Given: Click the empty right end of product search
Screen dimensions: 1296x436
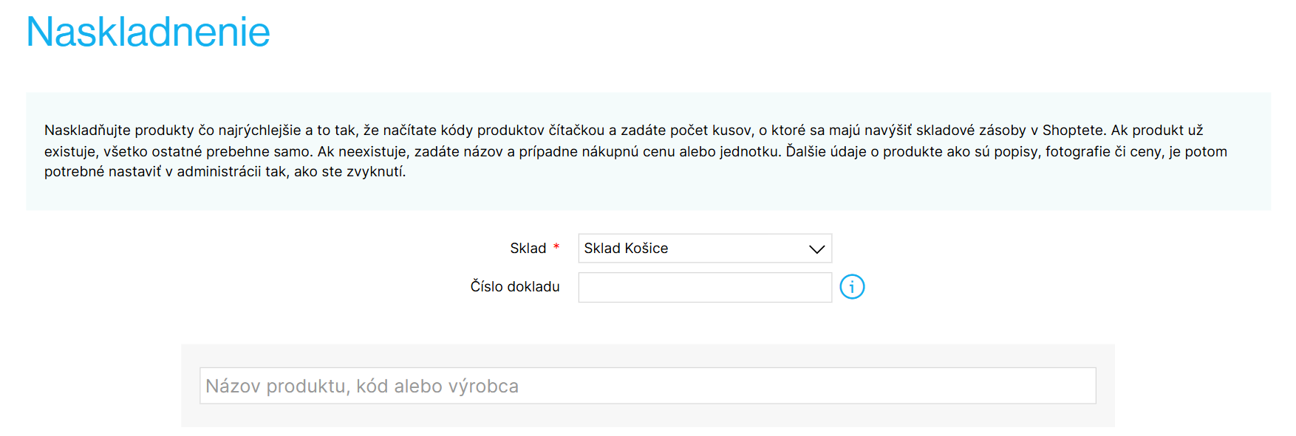Looking at the screenshot, I should tap(1034, 386).
